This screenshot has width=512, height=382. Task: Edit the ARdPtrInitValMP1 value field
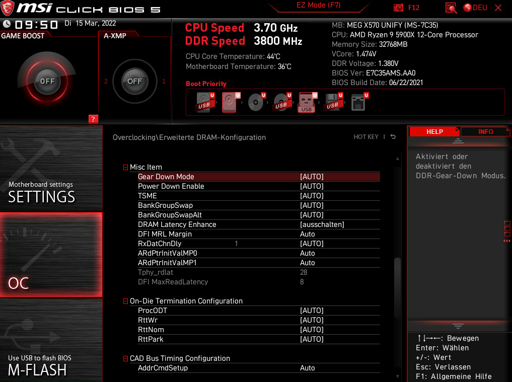pos(307,263)
